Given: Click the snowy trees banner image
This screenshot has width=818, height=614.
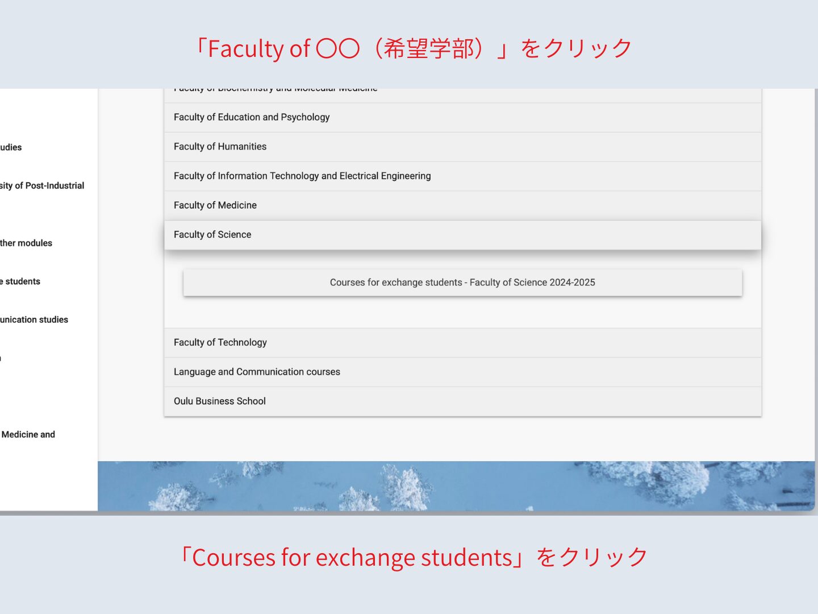Looking at the screenshot, I should [454, 486].
